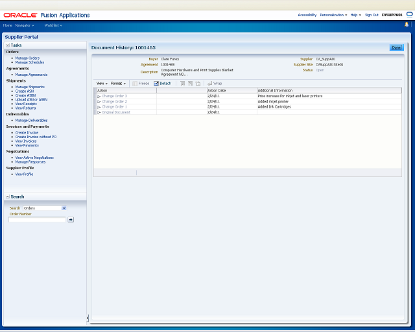415x332 pixels.
Task: Click the Oracle logo
Action: [20, 15]
